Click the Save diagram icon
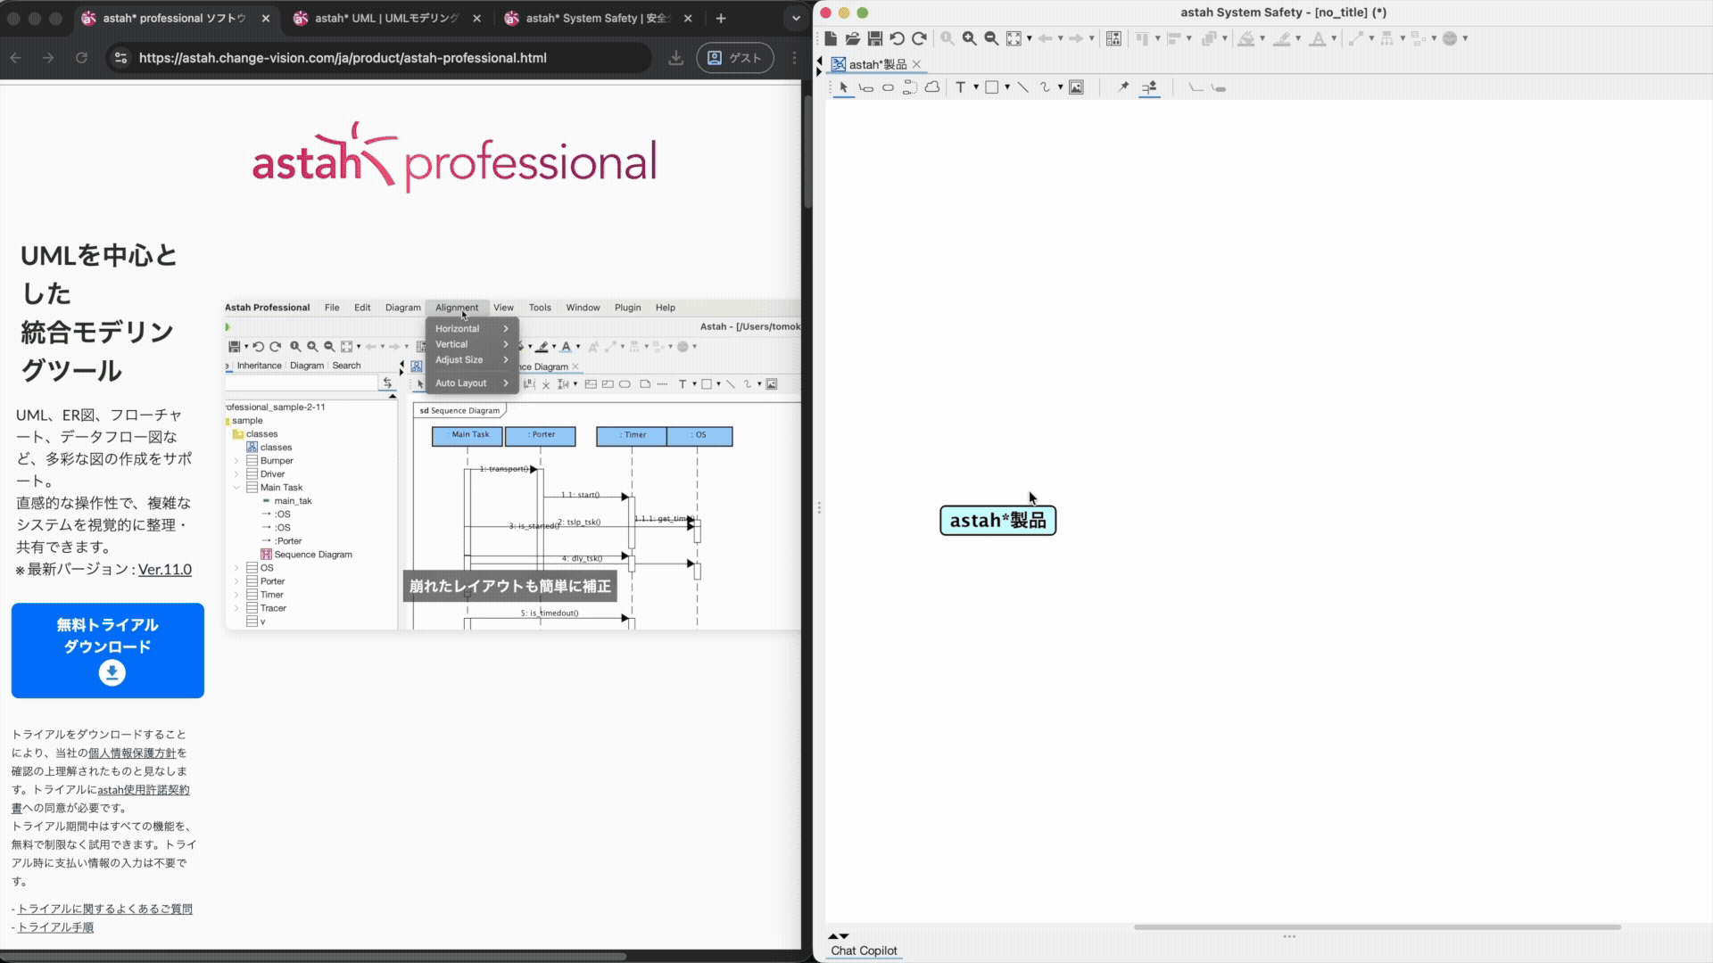 coord(874,38)
